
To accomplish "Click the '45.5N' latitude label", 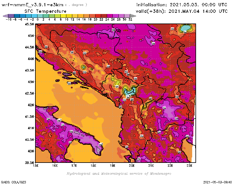I will 29,24.
